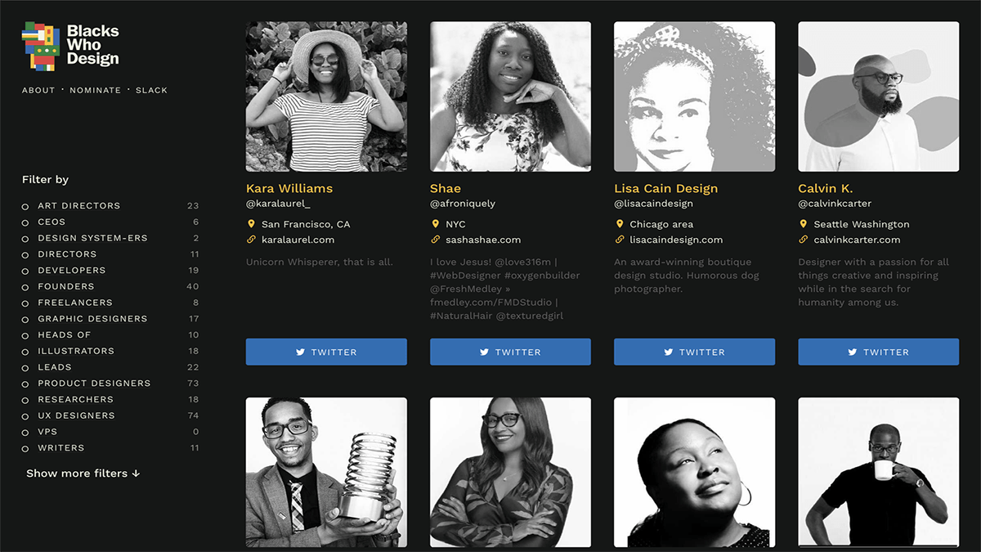Open Shae's Twitter button
The image size is (981, 552).
click(x=510, y=352)
